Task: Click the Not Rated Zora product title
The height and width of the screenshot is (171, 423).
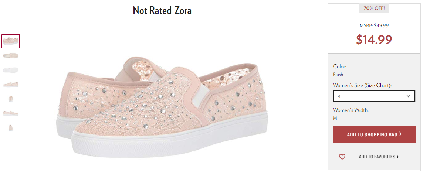Action: [162, 11]
